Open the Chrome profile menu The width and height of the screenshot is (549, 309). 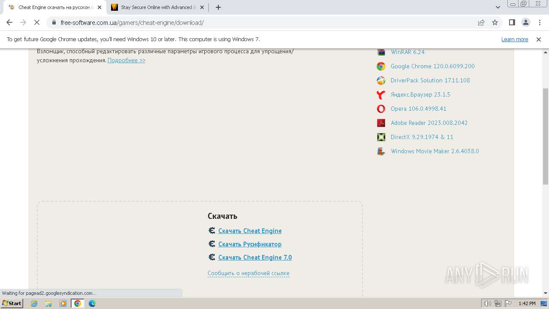click(525, 22)
